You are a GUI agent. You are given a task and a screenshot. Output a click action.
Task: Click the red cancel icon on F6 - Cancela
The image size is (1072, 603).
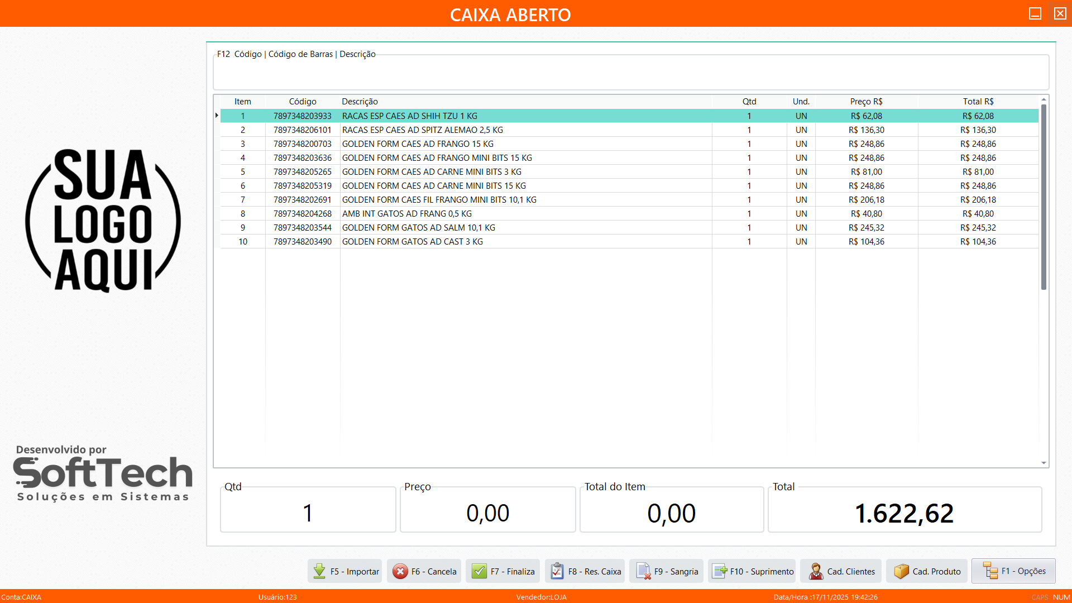(401, 571)
